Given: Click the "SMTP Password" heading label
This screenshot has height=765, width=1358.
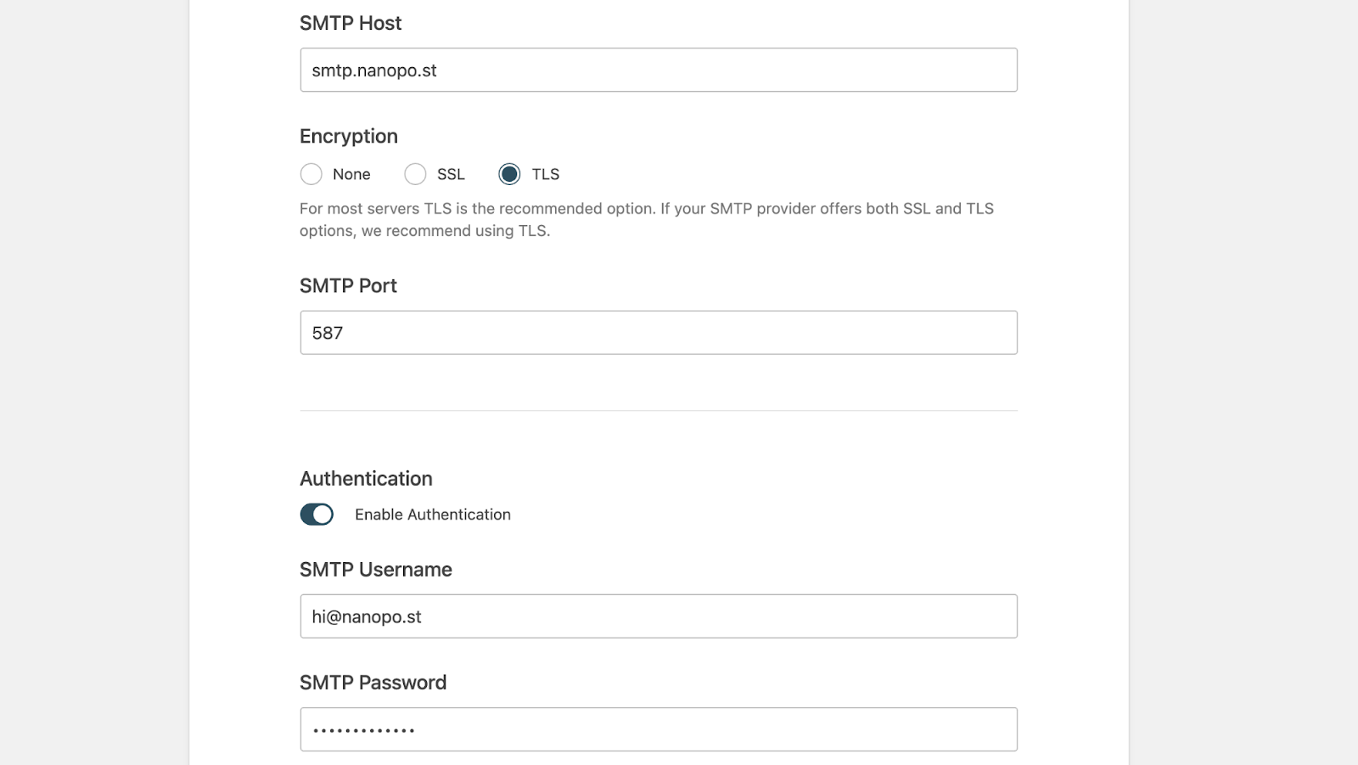Looking at the screenshot, I should 373,683.
